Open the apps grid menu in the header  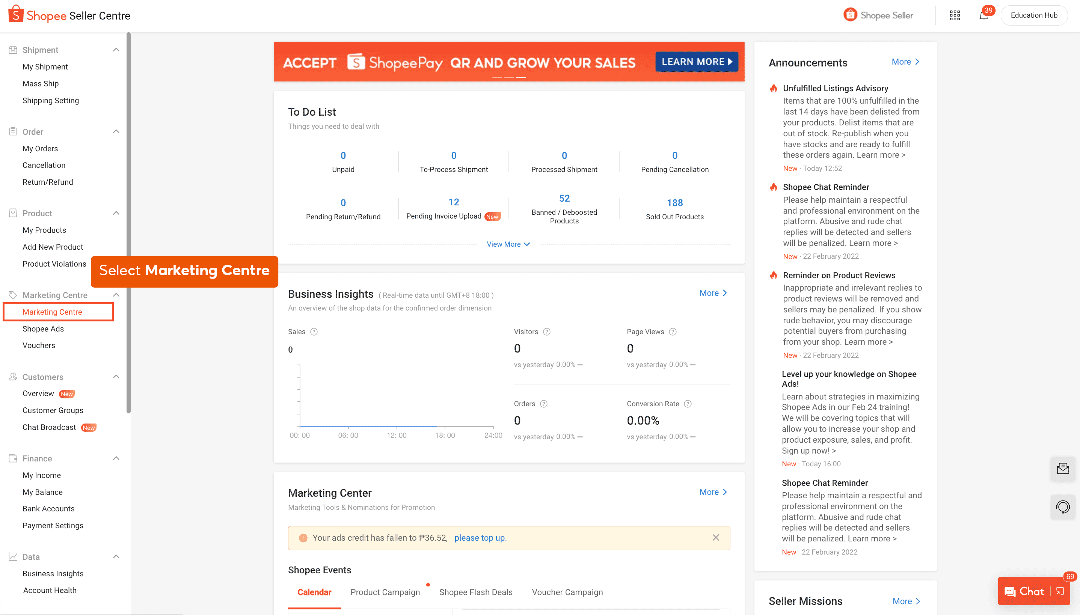pos(955,15)
